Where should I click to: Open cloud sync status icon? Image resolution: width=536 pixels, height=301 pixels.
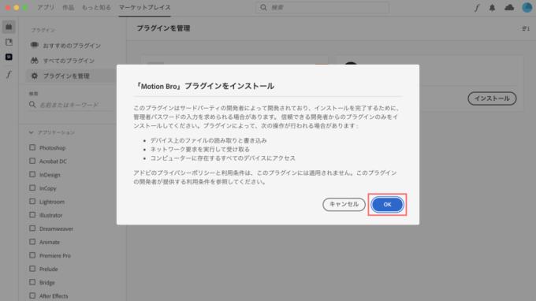(x=509, y=8)
